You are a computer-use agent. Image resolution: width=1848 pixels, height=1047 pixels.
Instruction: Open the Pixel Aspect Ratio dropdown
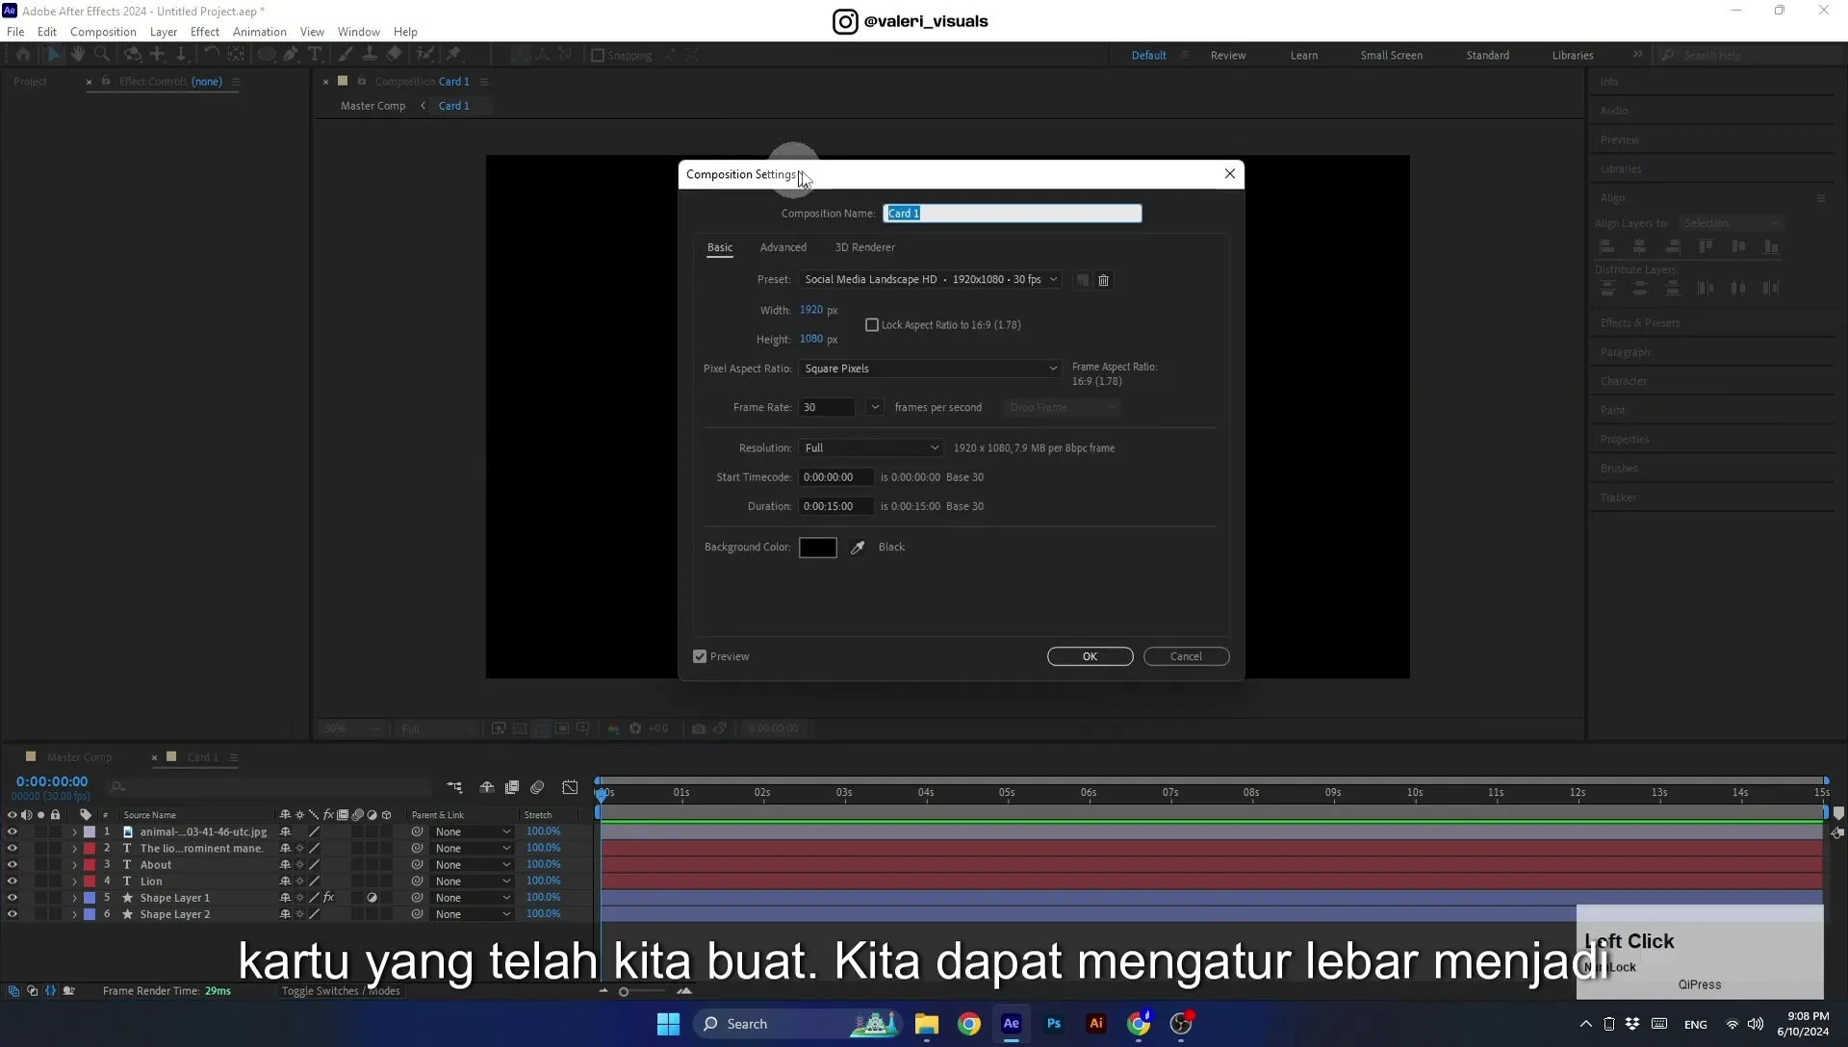tap(930, 369)
